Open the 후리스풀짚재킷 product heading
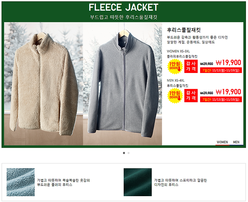The width and height of the screenshot is (248, 202). click(x=184, y=30)
